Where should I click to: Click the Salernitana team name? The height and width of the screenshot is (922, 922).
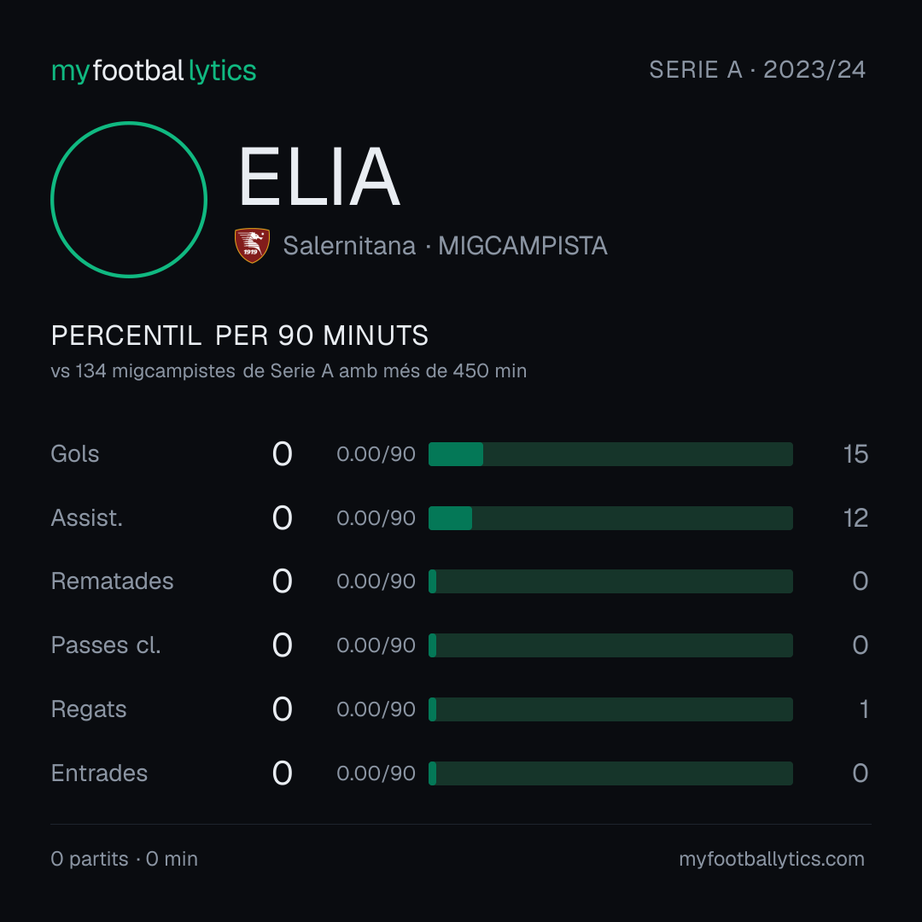point(349,246)
